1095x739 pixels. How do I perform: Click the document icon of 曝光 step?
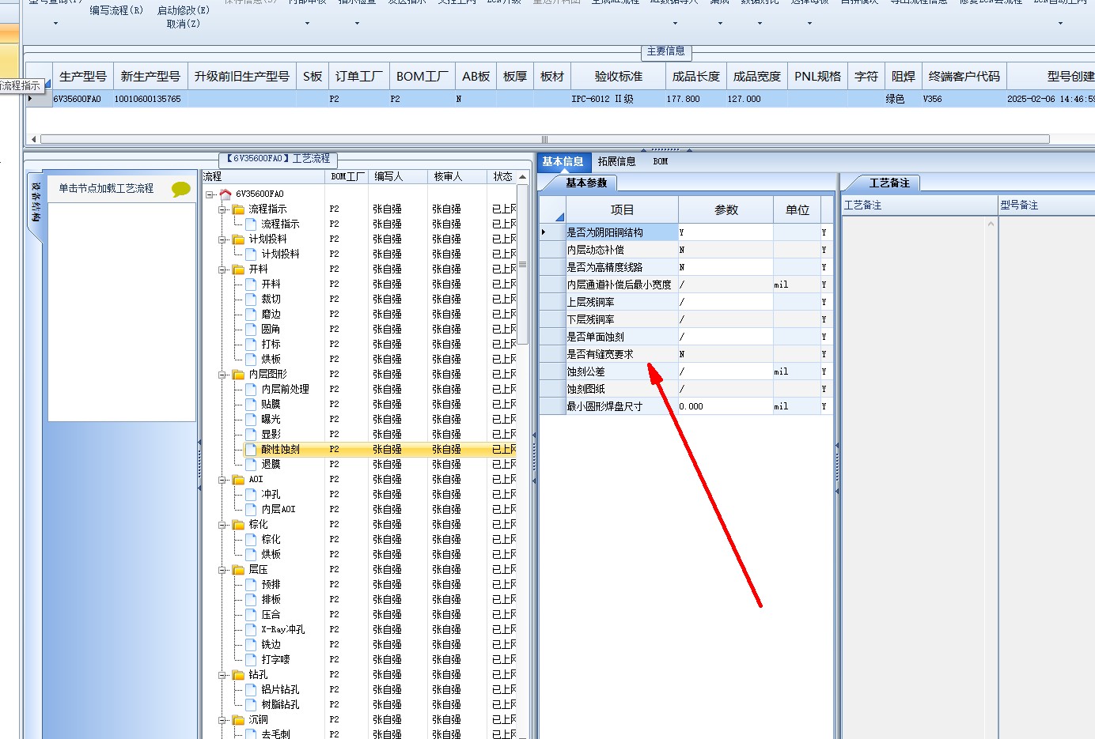(251, 420)
